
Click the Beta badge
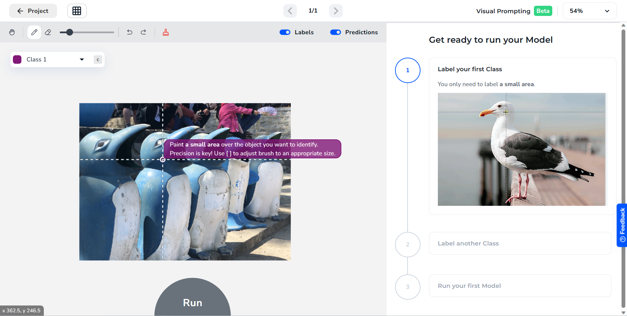pos(543,11)
